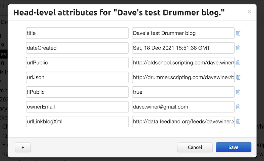
Task: Remove ownerEmail attribute using trash icon
Action: pos(238,107)
